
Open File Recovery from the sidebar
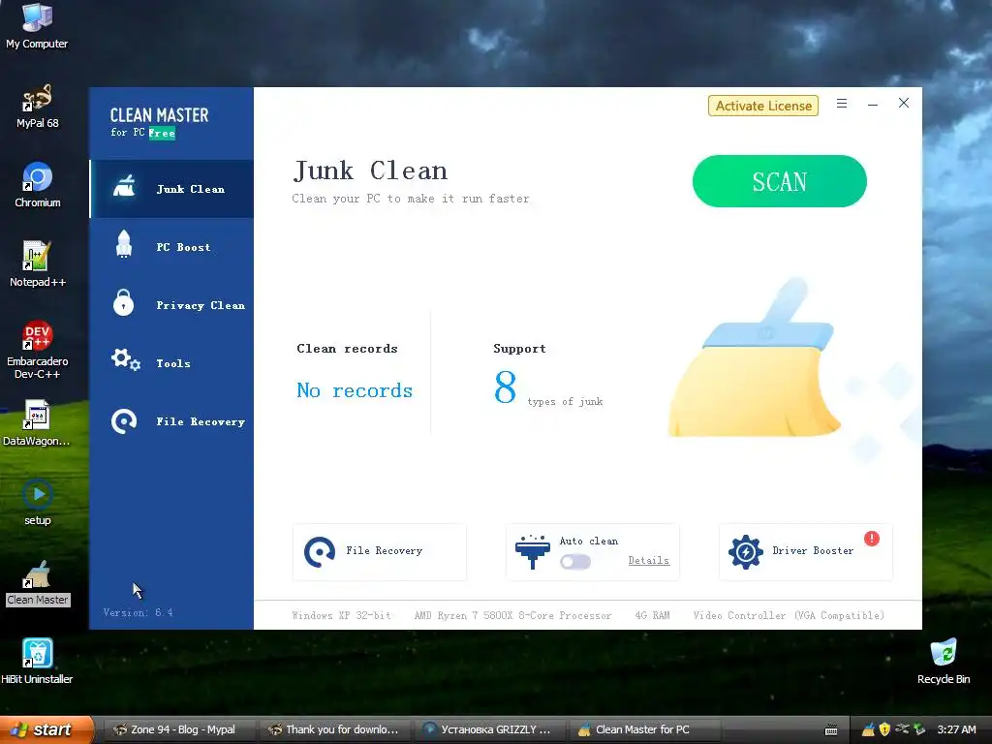[171, 421]
